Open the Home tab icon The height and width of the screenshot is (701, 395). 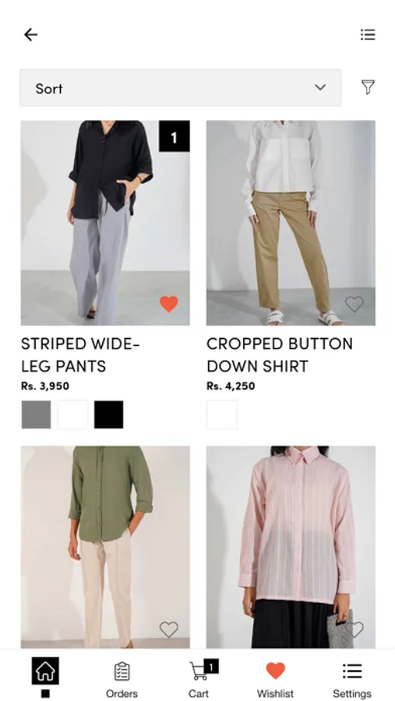(45, 671)
